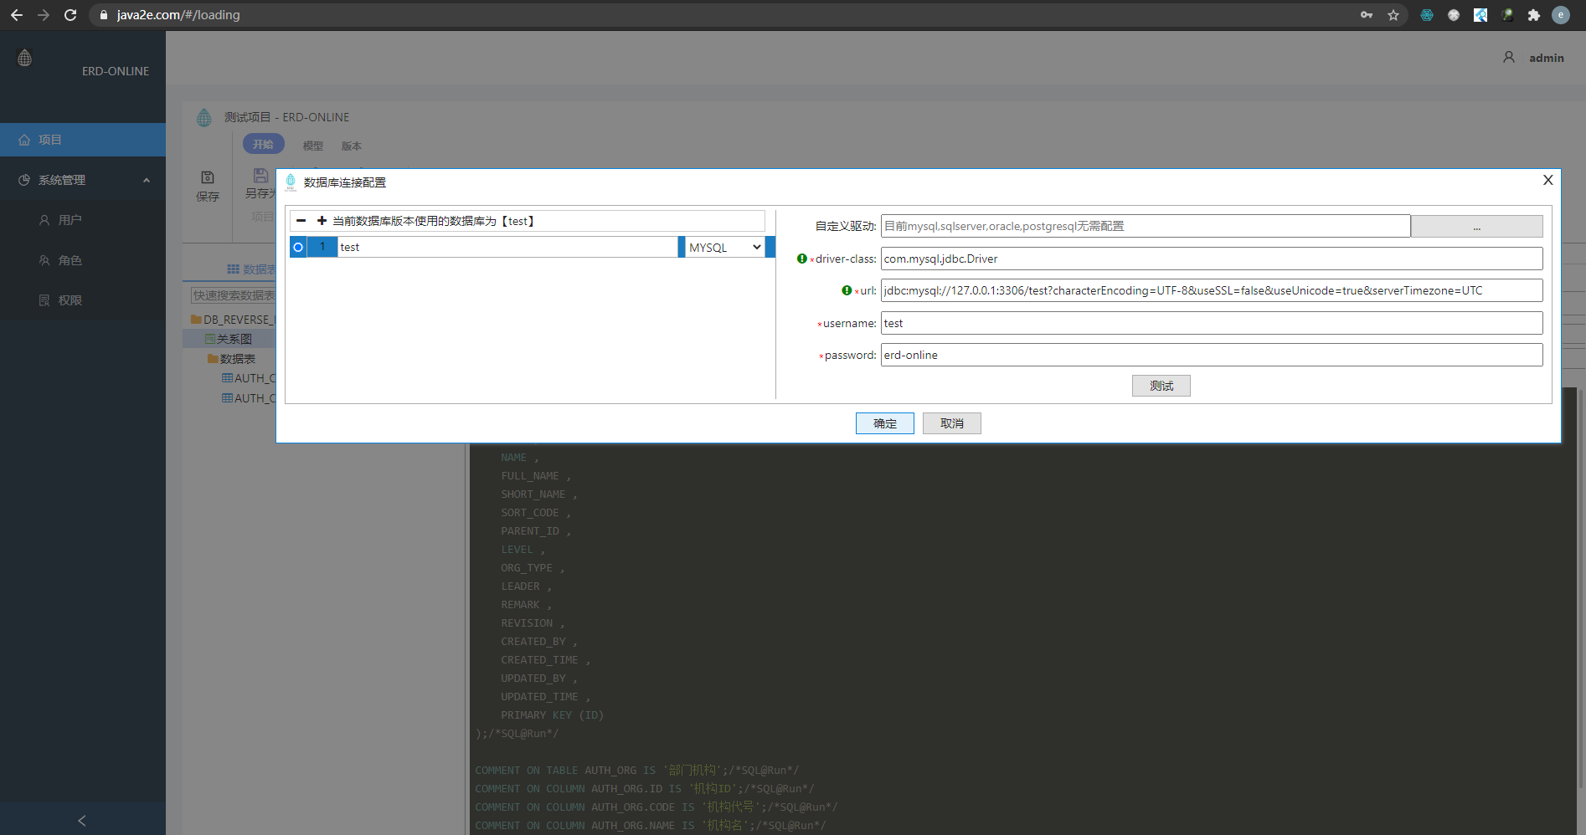The image size is (1586, 835).
Task: Switch to the 模型 tab
Action: coord(313,146)
